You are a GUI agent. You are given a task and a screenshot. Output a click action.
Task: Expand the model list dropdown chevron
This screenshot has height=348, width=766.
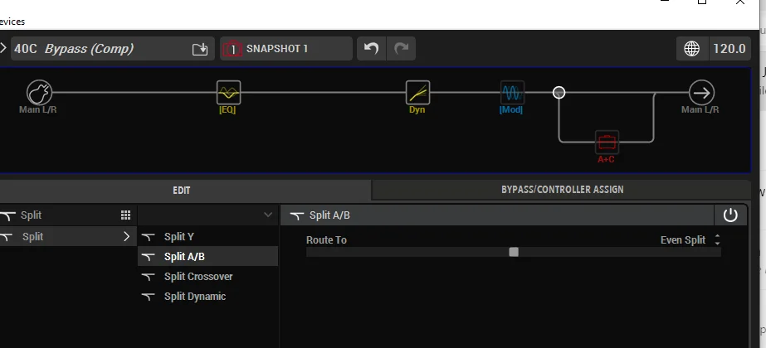267,215
